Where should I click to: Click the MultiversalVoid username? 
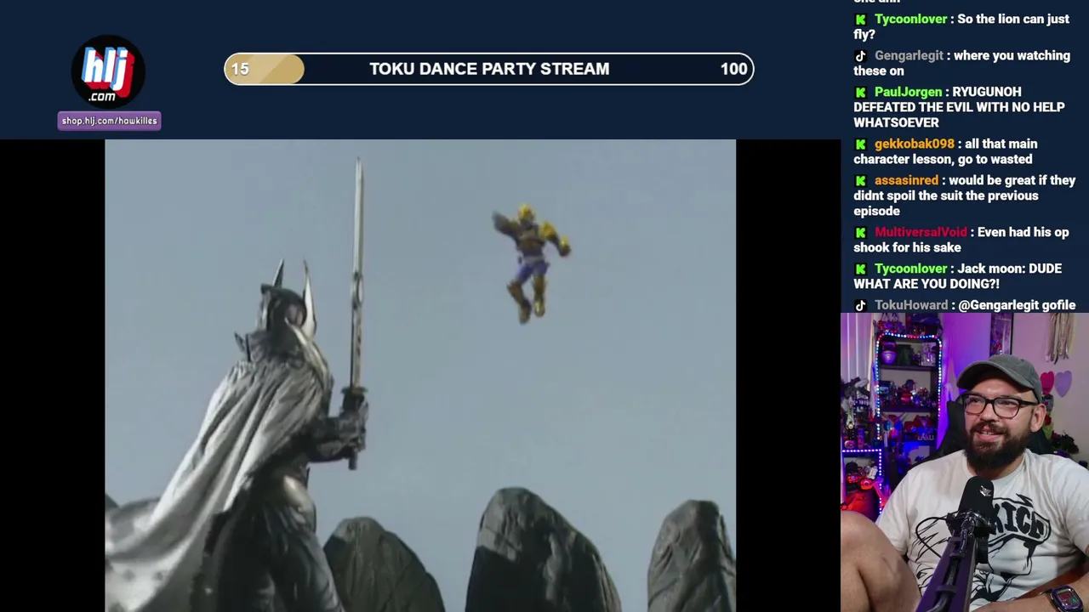921,233
